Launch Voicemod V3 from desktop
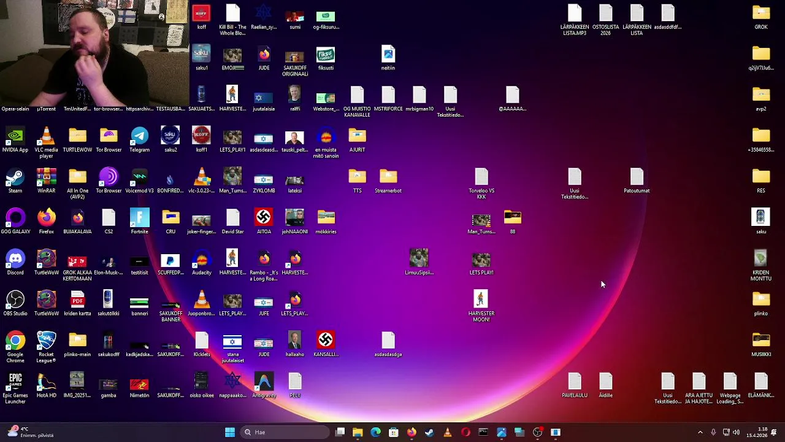Image resolution: width=785 pixels, height=442 pixels. (139, 181)
